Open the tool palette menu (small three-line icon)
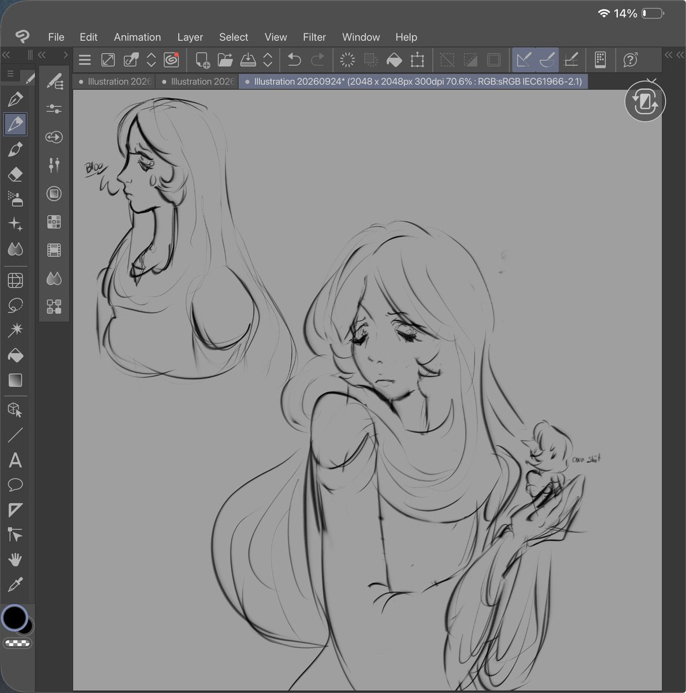This screenshot has width=686, height=693. [10, 74]
